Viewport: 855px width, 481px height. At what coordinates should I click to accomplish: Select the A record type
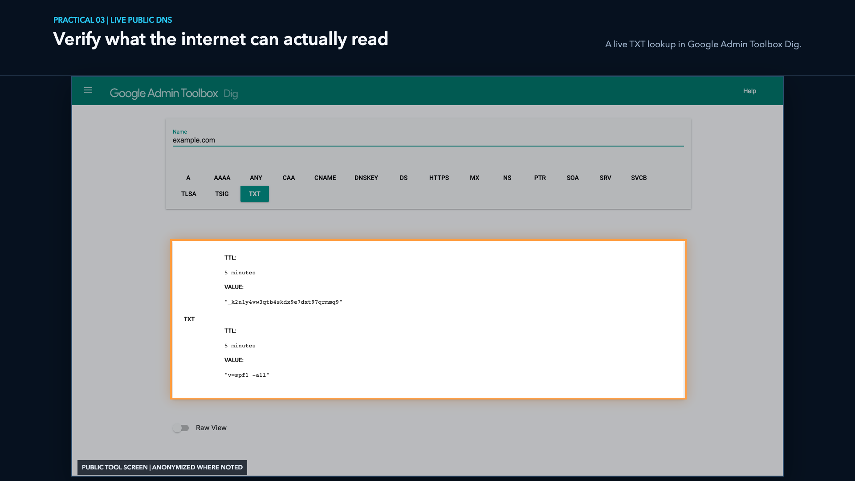click(x=188, y=178)
